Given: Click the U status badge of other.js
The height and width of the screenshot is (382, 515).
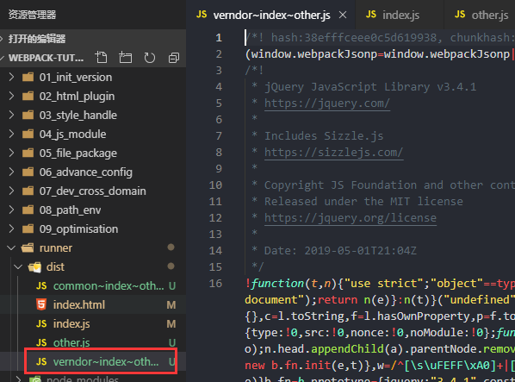Looking at the screenshot, I should (x=172, y=343).
